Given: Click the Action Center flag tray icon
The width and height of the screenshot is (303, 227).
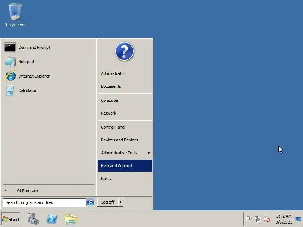Looking at the screenshot, I should (x=248, y=219).
